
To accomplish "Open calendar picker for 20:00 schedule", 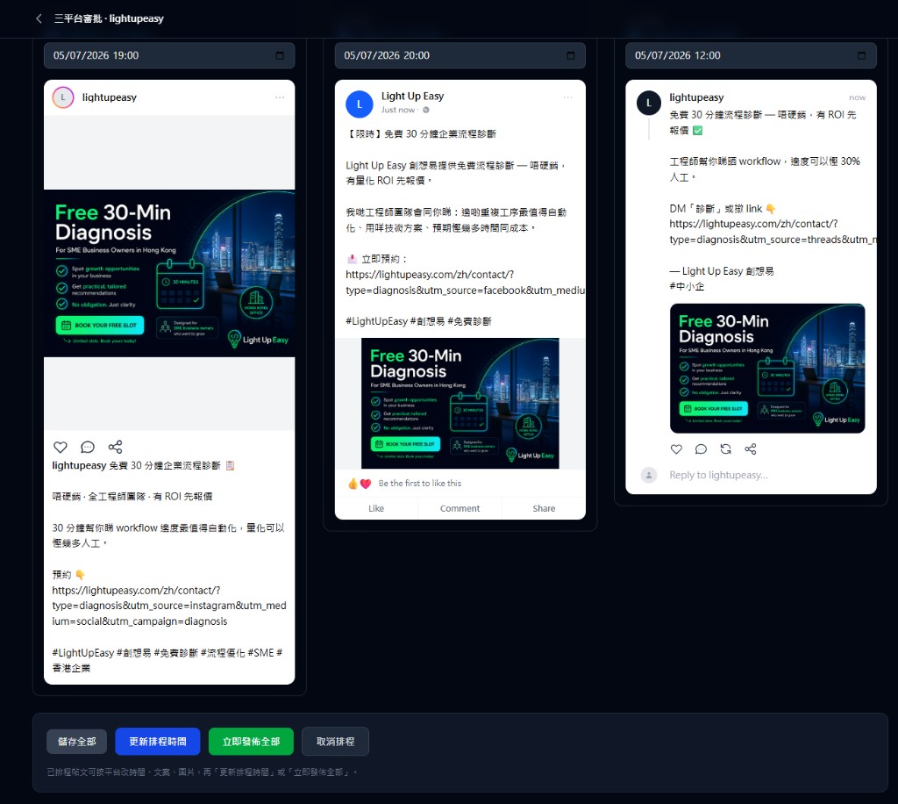I will coord(570,55).
